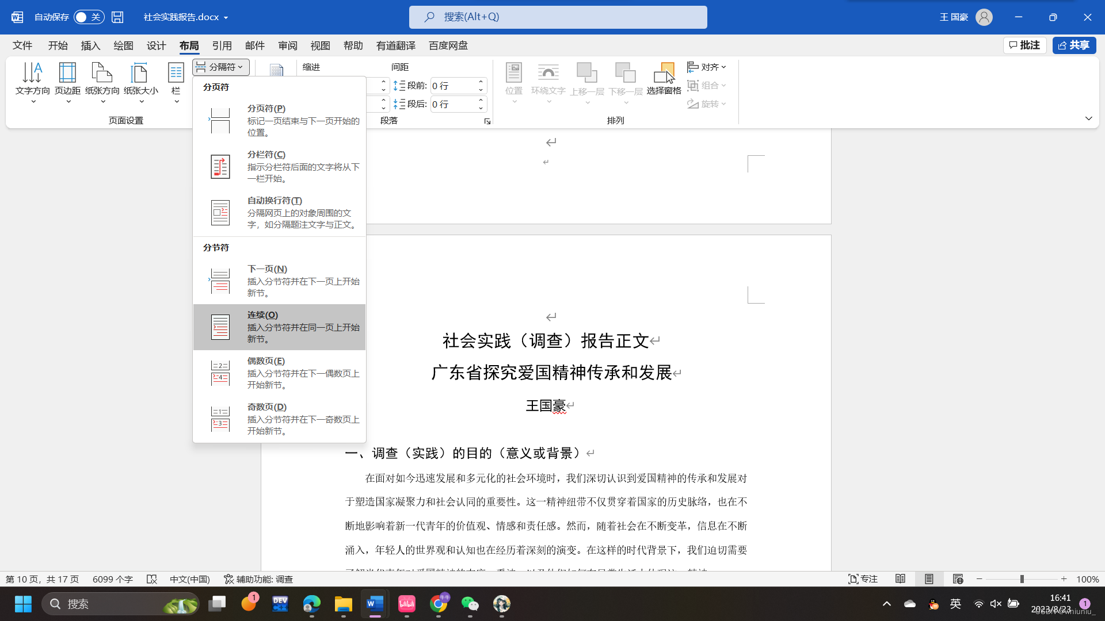Open the document name dropdown arrow
1105x621 pixels.
[226, 18]
